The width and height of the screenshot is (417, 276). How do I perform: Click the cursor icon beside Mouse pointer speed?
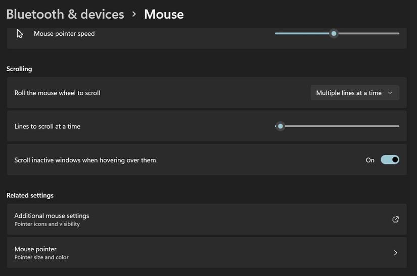coord(20,34)
